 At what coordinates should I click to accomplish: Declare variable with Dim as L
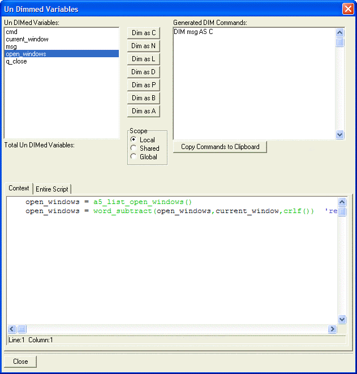(144, 59)
